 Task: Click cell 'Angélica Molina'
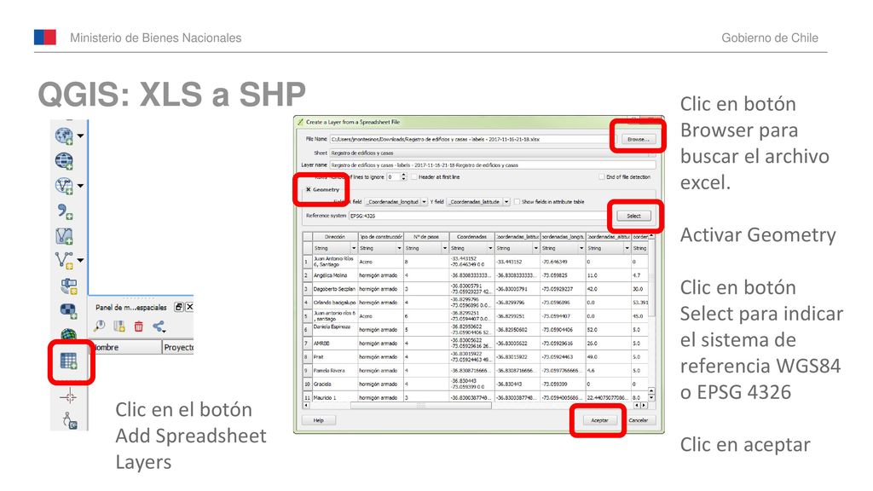point(334,275)
